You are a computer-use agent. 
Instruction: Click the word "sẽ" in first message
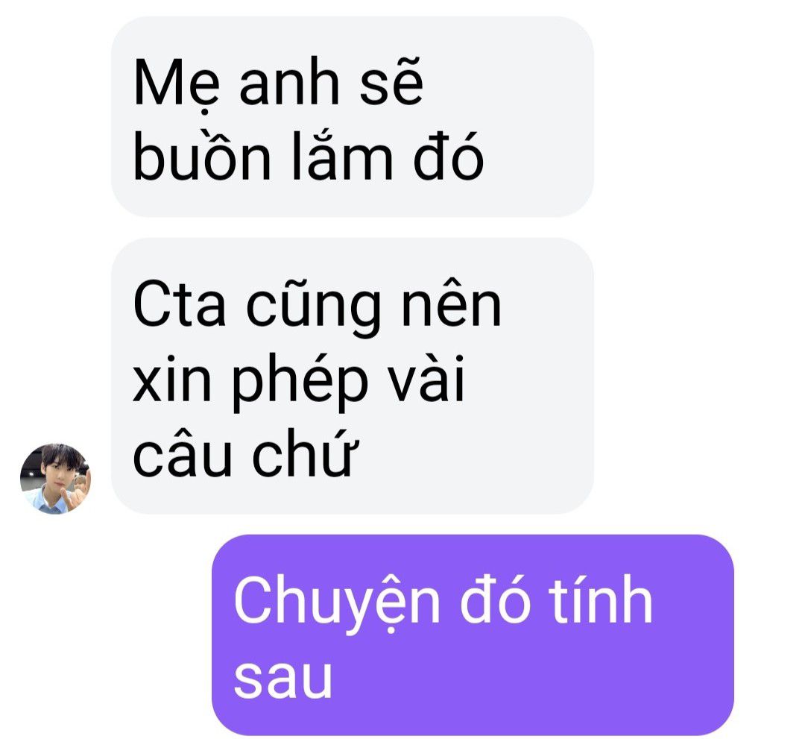tap(391, 82)
